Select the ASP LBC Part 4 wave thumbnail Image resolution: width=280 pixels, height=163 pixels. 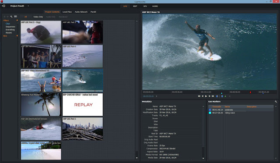point(83,56)
